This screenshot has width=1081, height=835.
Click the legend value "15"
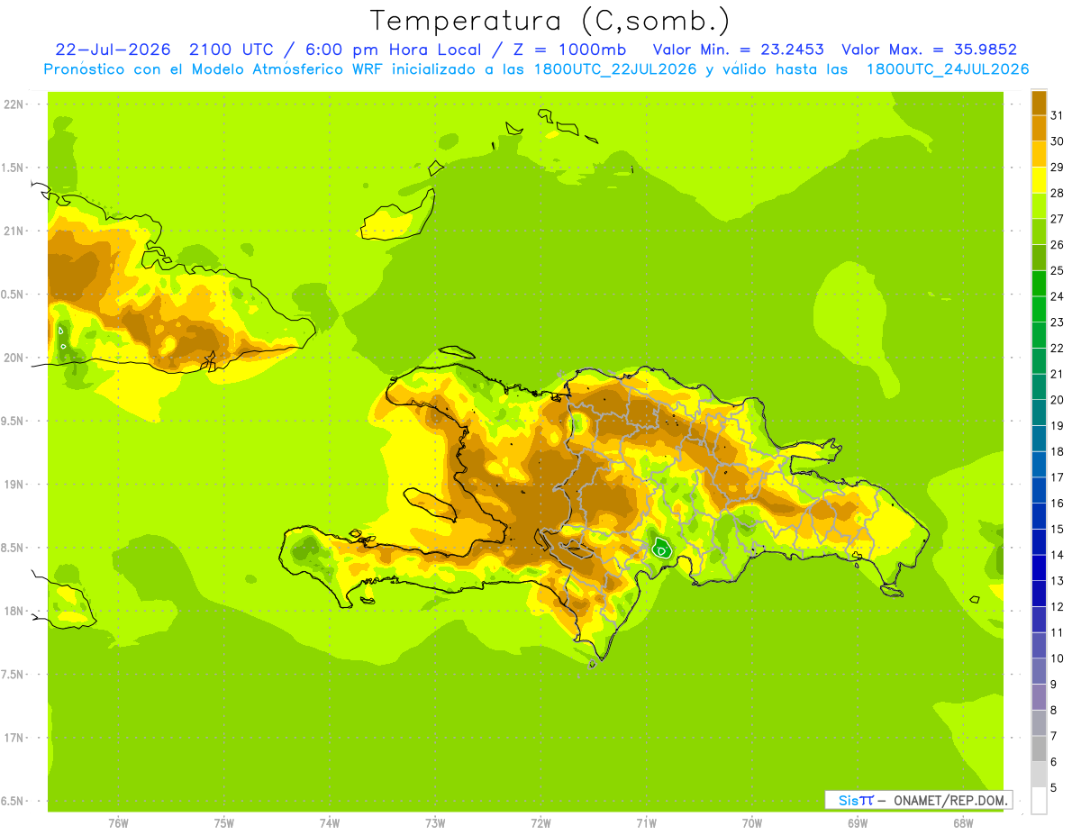pyautogui.click(x=1058, y=529)
